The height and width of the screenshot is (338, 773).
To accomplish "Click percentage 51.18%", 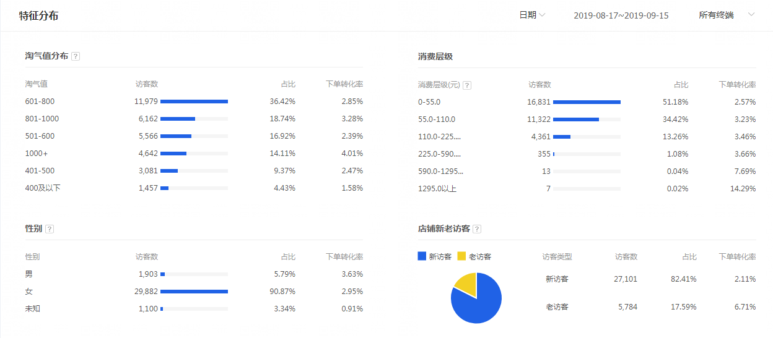I will [x=675, y=102].
